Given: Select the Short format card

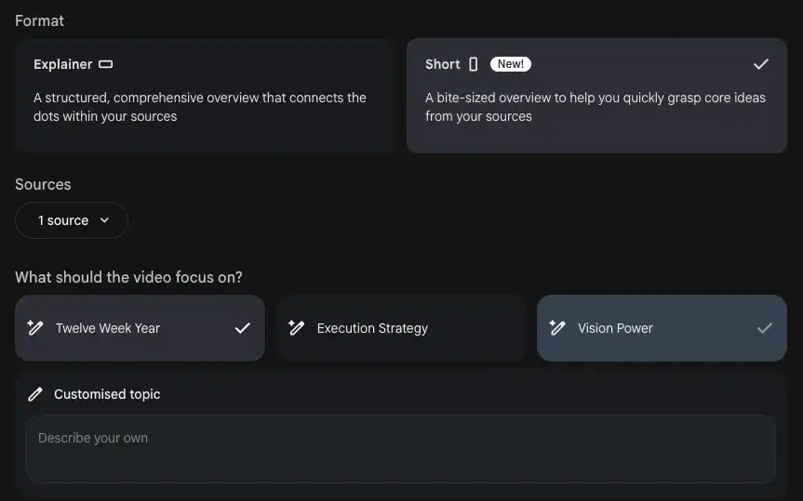Looking at the screenshot, I should pyautogui.click(x=596, y=96).
